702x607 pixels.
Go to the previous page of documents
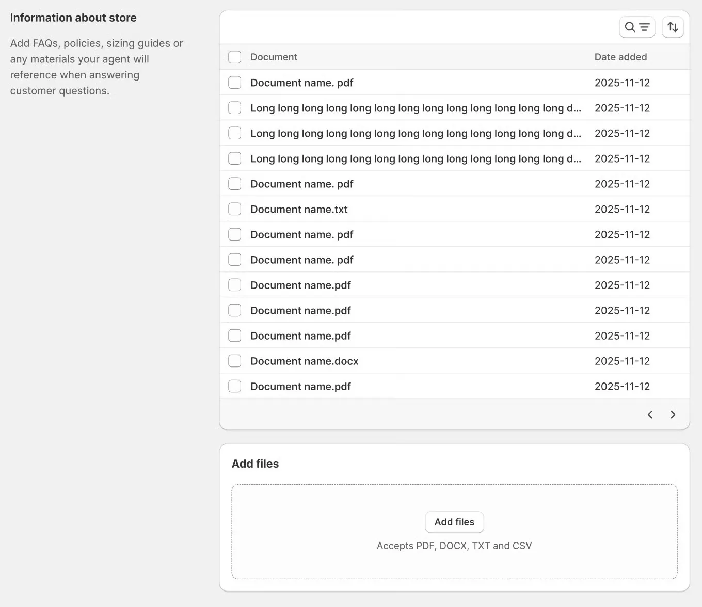click(650, 414)
